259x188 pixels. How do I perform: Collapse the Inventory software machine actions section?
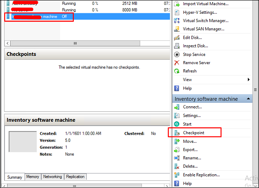248,99
